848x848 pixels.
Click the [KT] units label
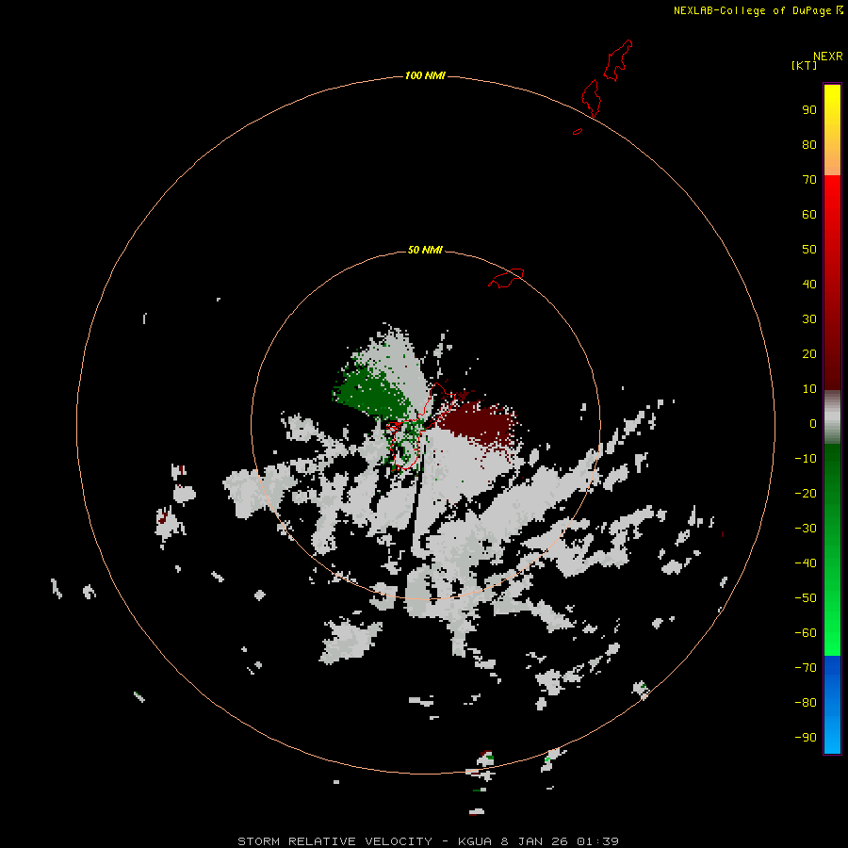804,65
